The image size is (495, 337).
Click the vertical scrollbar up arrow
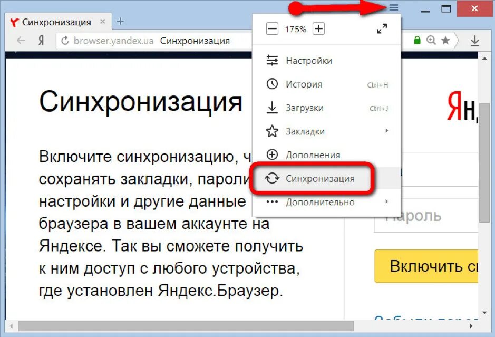click(x=484, y=59)
